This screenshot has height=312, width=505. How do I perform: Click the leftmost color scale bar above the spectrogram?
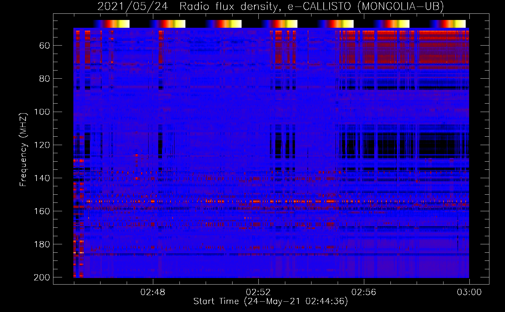pos(111,24)
